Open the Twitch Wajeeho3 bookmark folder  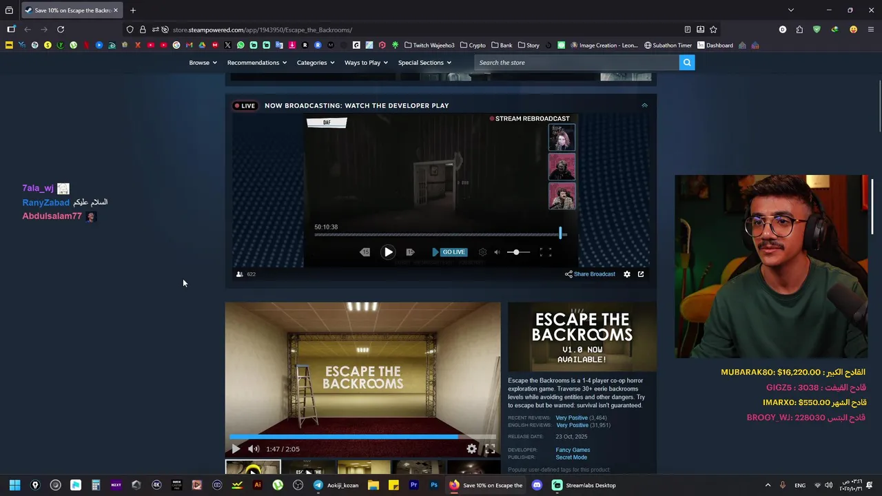click(x=429, y=45)
